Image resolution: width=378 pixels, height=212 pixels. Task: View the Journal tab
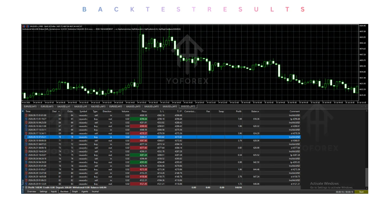(95, 191)
